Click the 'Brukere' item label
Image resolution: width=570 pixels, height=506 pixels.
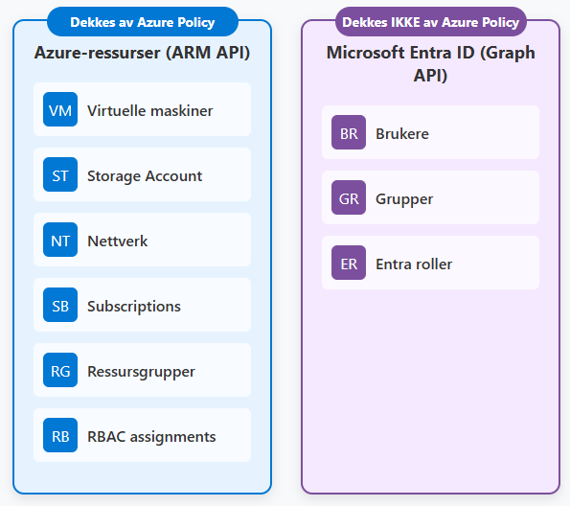point(402,134)
